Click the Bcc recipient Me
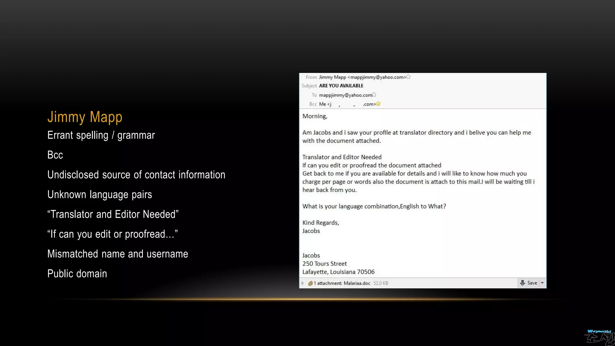The height and width of the screenshot is (346, 615). [347, 104]
